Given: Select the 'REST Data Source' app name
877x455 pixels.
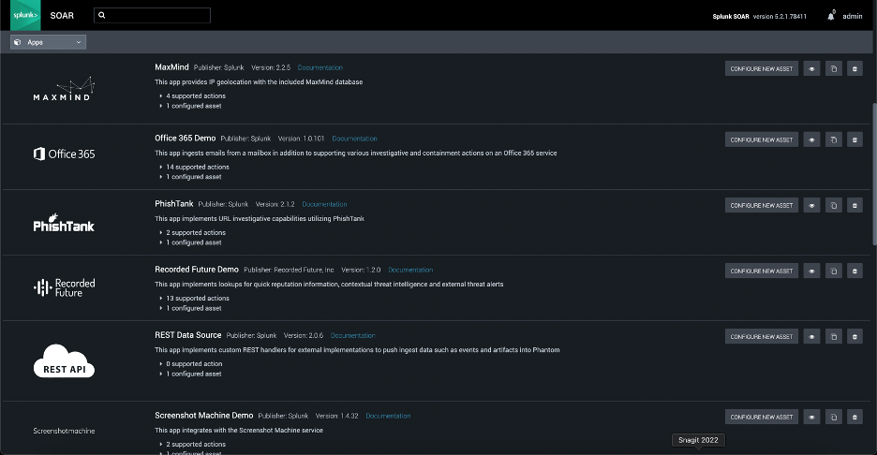Looking at the screenshot, I should pyautogui.click(x=188, y=335).
